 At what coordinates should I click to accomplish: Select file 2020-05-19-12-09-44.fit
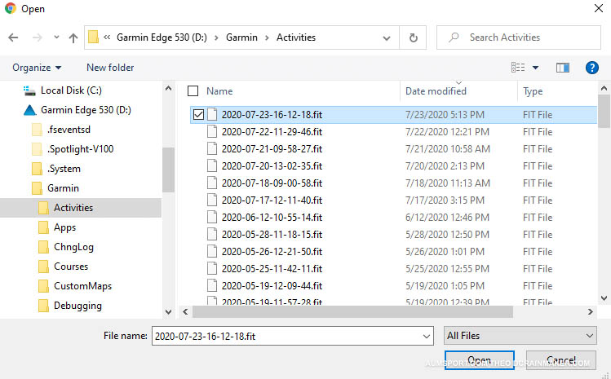point(272,286)
